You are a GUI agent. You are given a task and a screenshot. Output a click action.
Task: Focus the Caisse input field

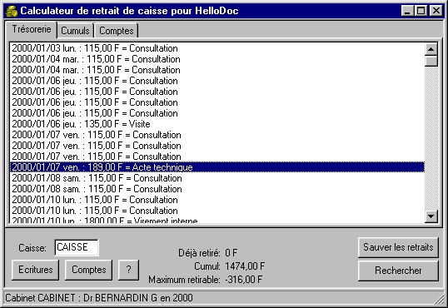(x=77, y=247)
